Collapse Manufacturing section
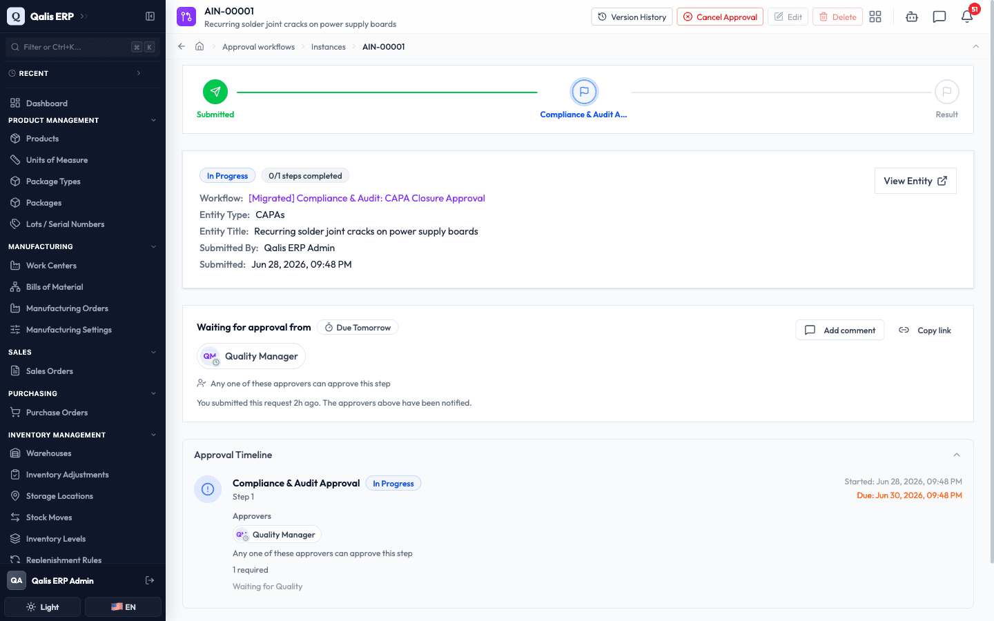Image resolution: width=994 pixels, height=621 pixels. (153, 246)
